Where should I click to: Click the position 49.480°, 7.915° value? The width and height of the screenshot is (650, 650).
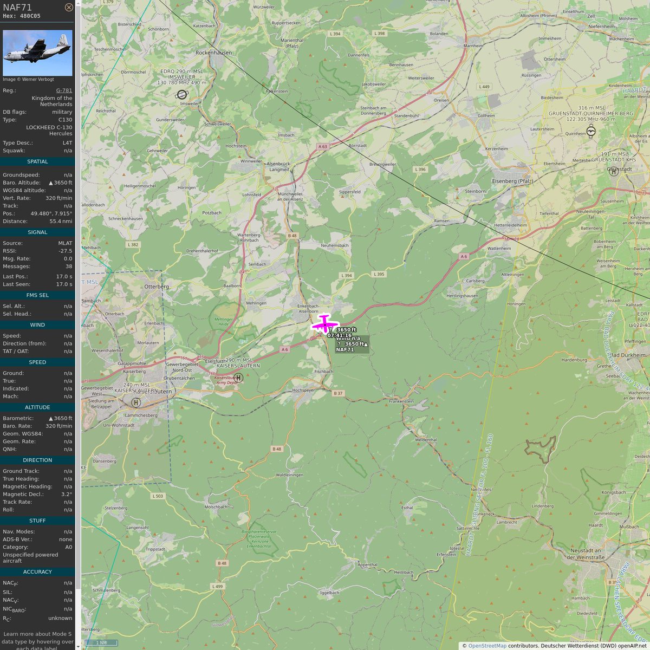click(51, 213)
